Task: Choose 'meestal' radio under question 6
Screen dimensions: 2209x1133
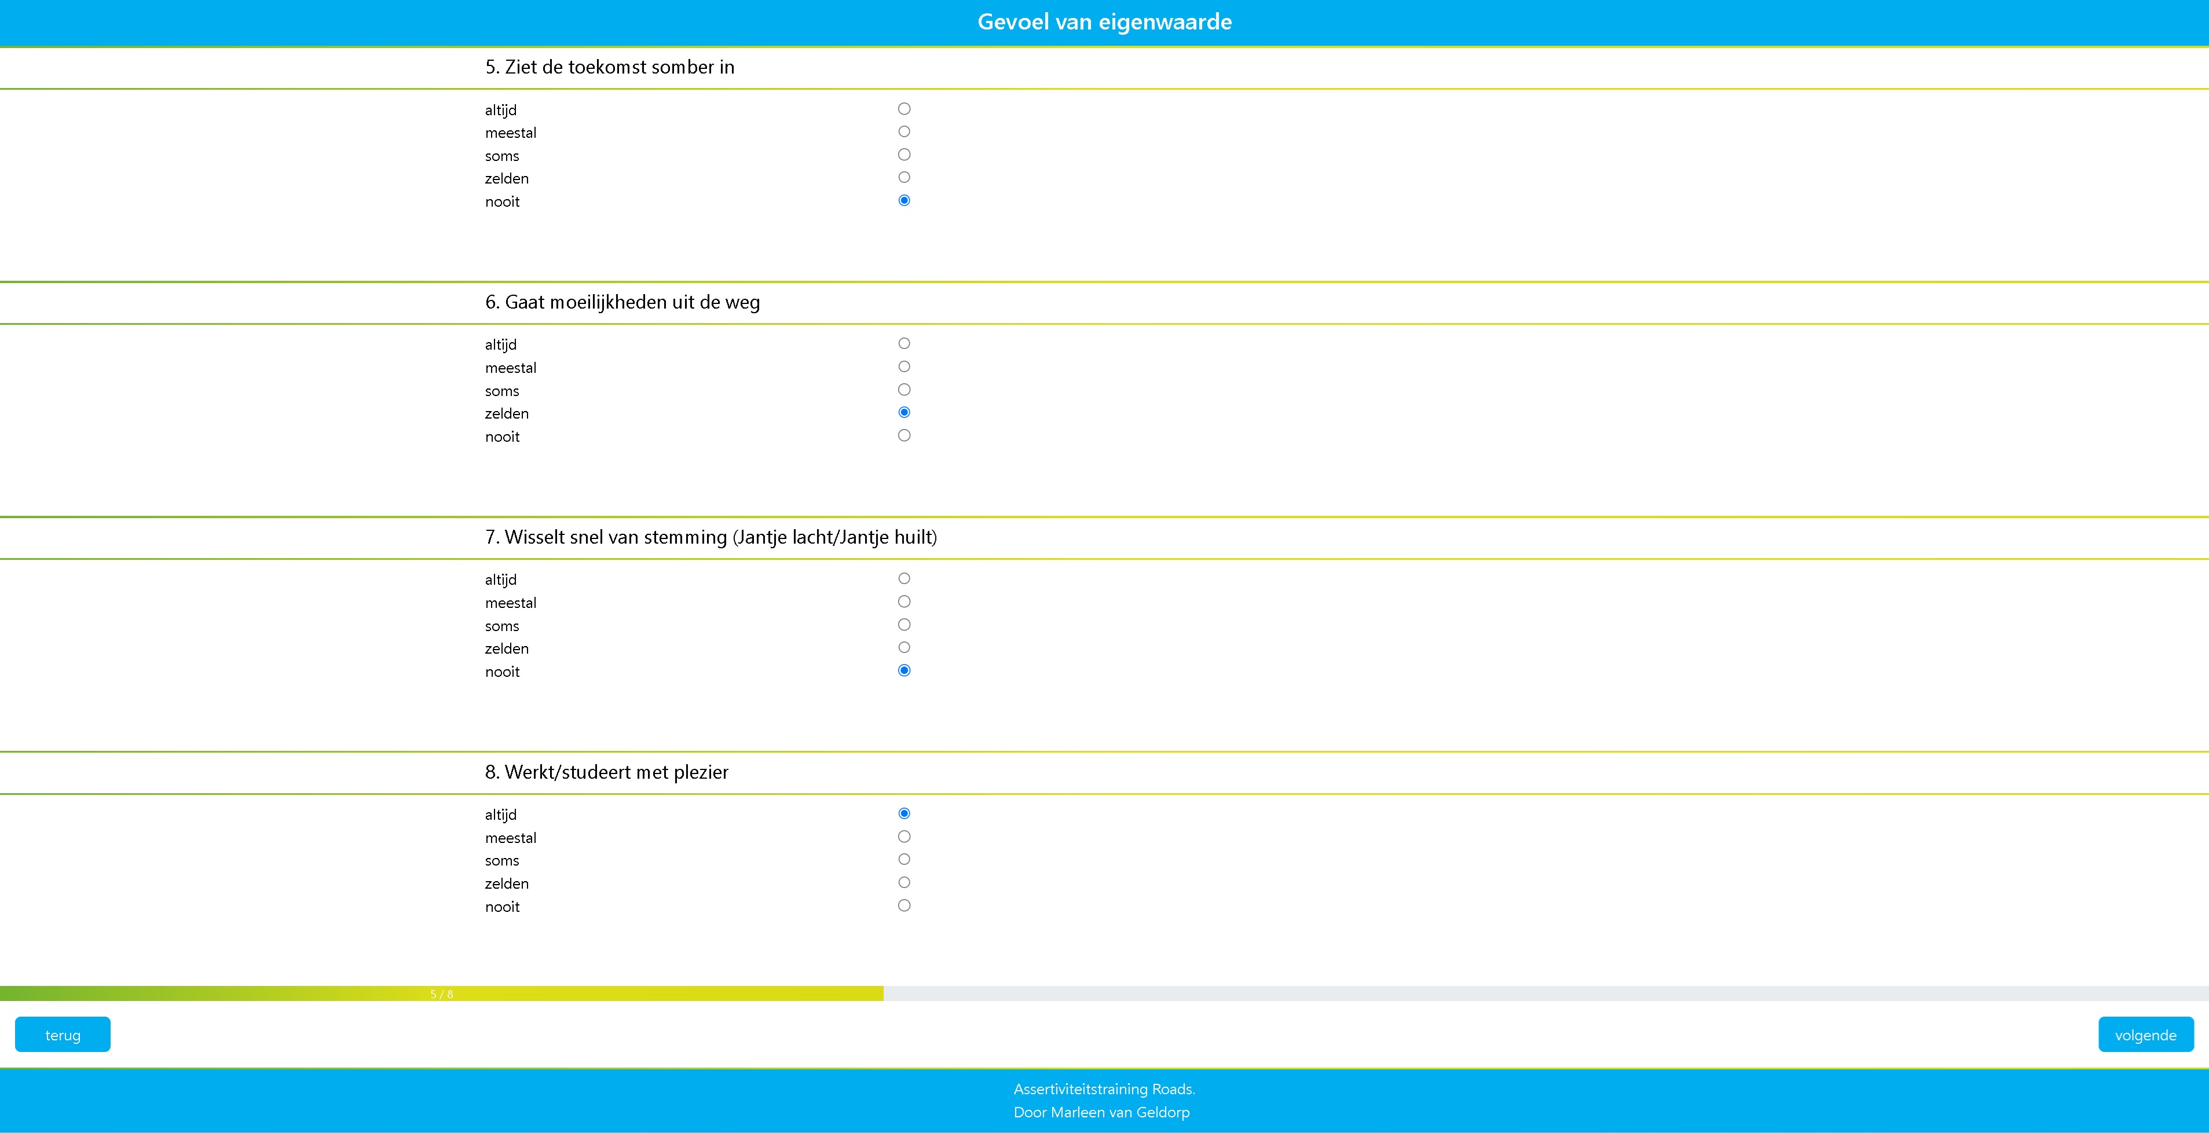Action: [904, 366]
